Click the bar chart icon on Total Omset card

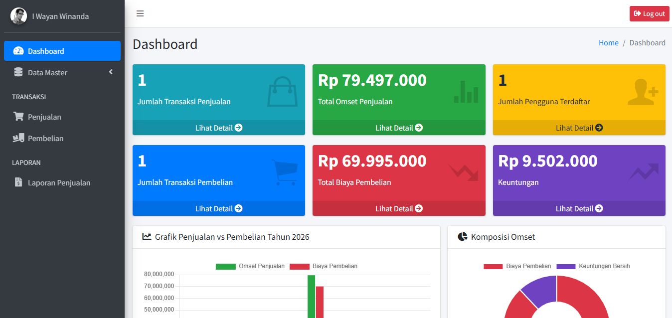pyautogui.click(x=466, y=92)
